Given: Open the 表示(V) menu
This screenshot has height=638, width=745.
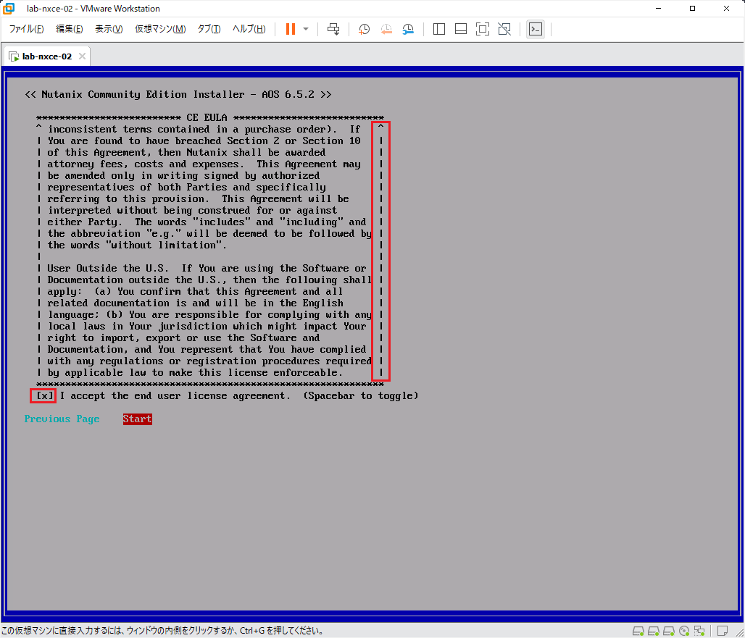Looking at the screenshot, I should [x=109, y=29].
